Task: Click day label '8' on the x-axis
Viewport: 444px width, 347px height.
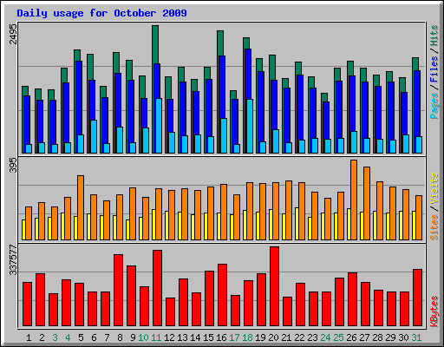Action: [120, 337]
